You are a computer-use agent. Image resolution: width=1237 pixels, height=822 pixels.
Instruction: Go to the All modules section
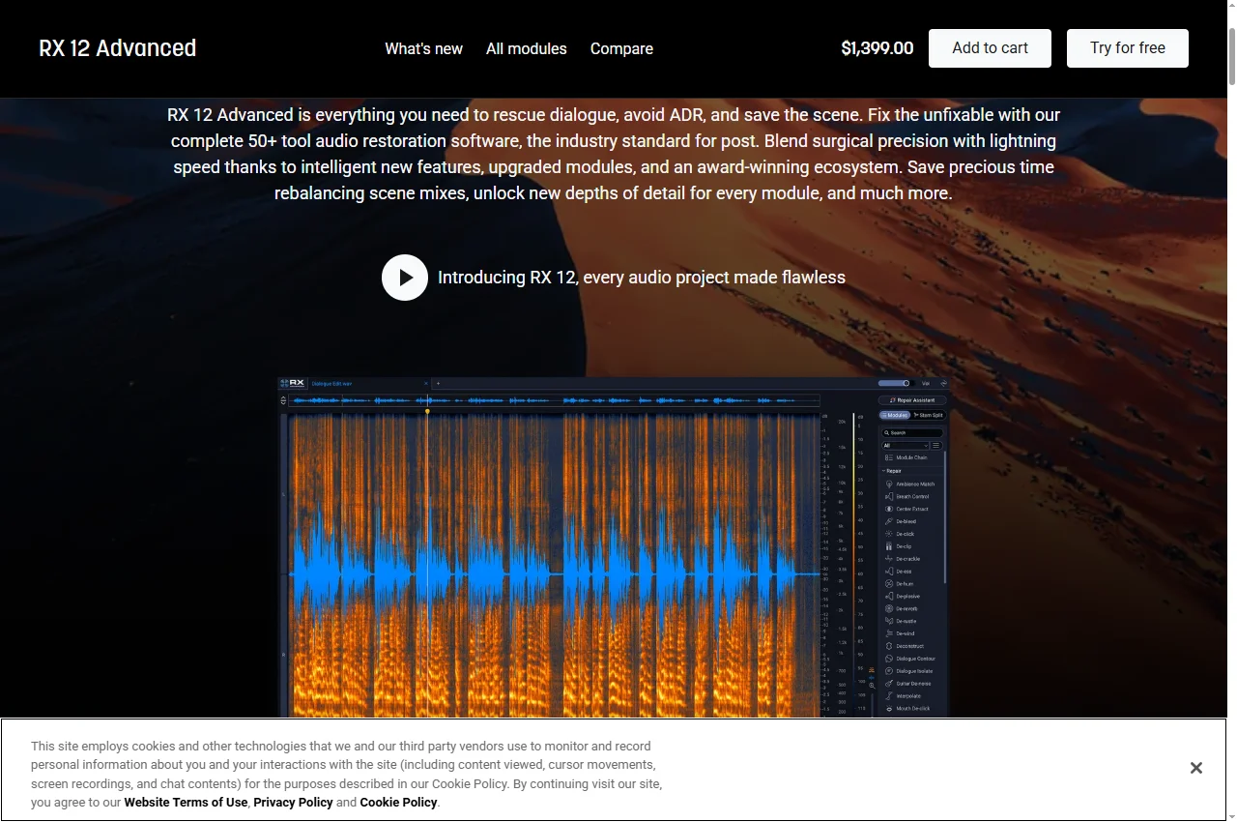(x=527, y=48)
